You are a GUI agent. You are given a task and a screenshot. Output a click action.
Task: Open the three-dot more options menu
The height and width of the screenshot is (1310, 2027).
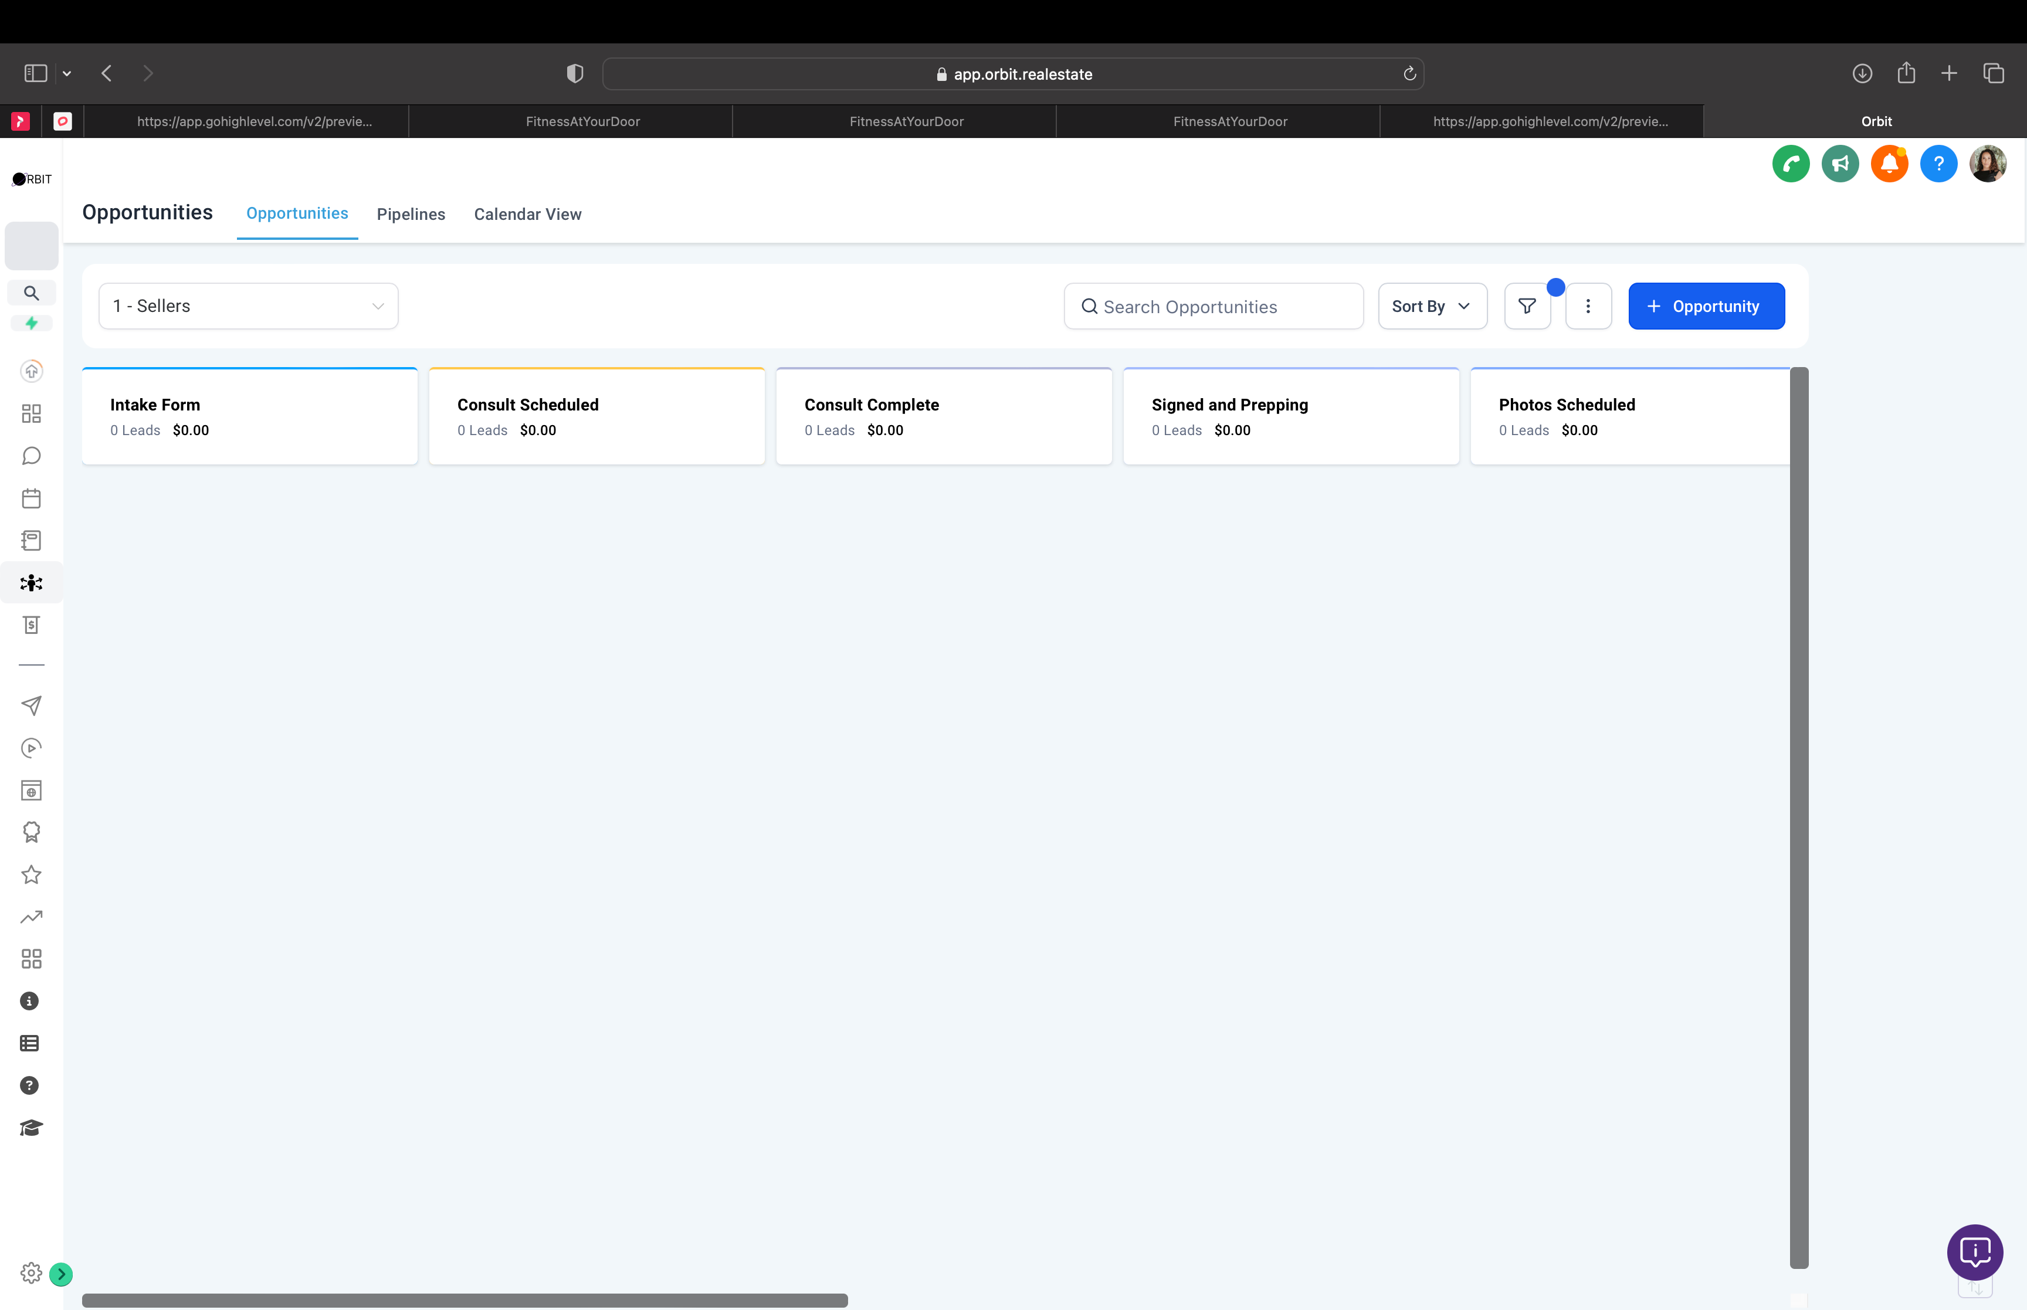[1588, 306]
